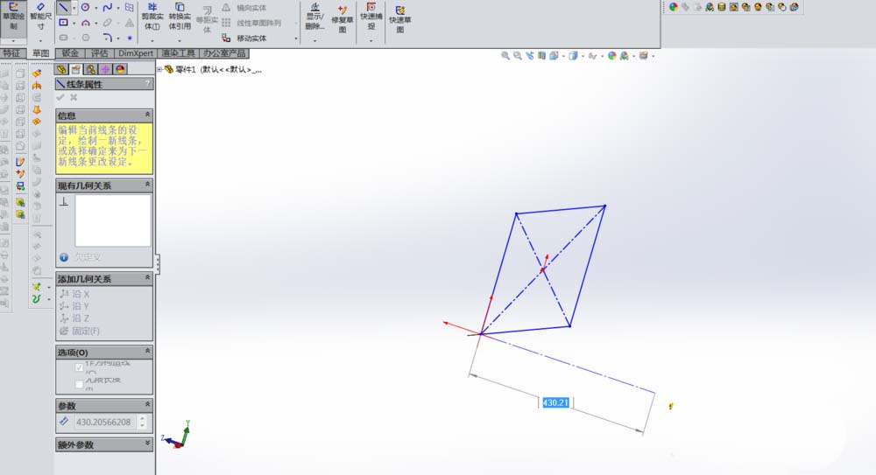
Task: Toggle the second checkbox under 选项(O)
Action: click(79, 384)
